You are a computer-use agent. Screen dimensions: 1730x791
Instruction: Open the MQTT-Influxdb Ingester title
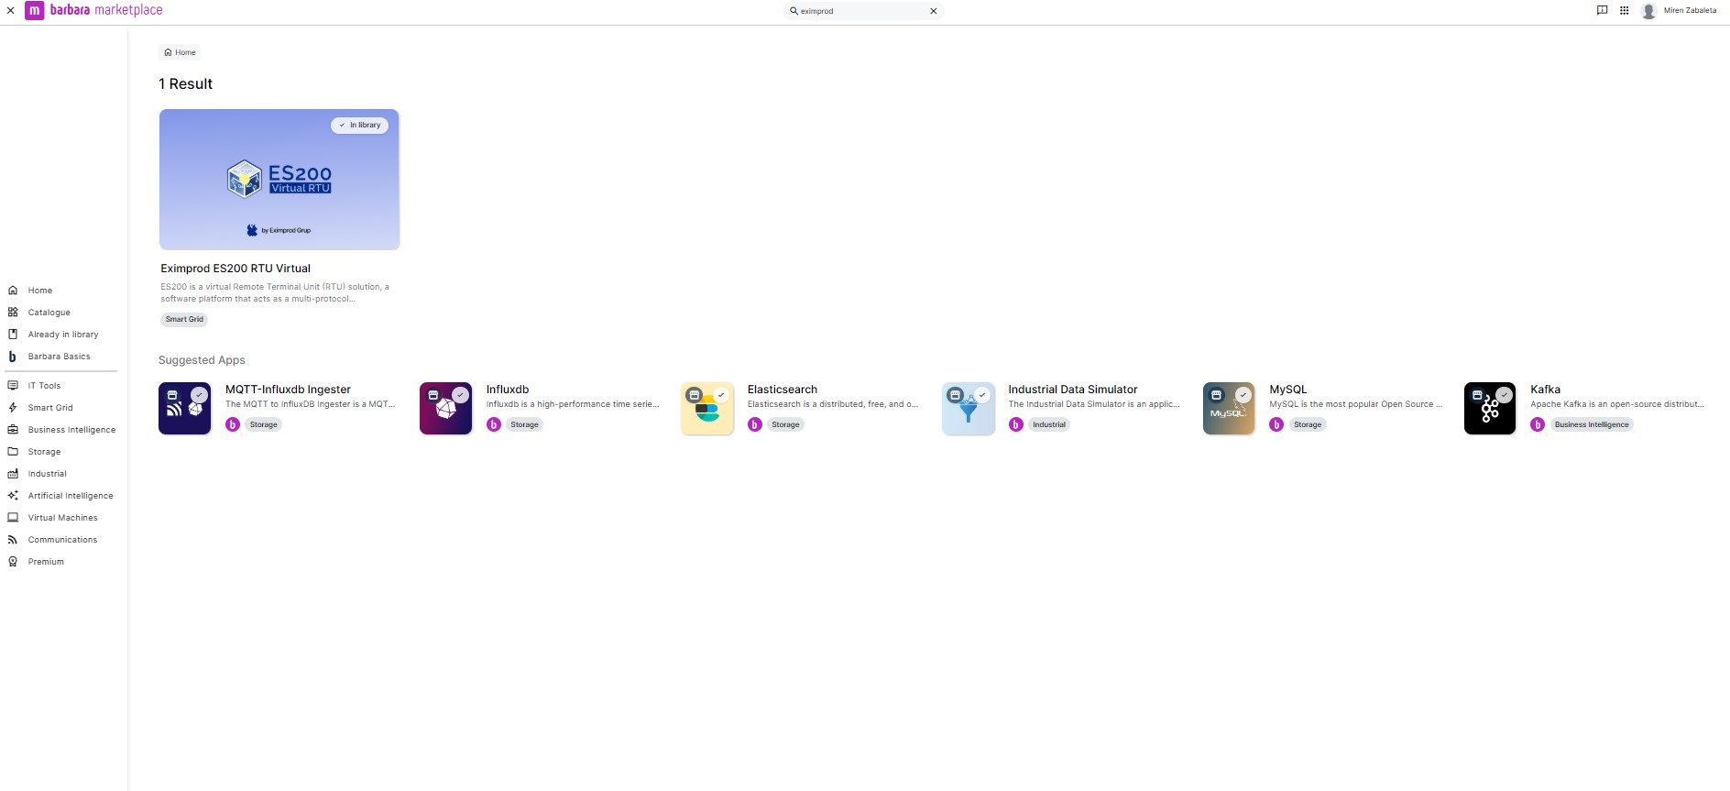pos(288,390)
